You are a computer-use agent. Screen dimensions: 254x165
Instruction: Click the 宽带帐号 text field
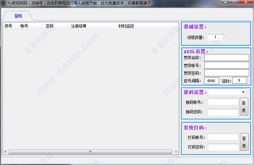click(x=226, y=65)
